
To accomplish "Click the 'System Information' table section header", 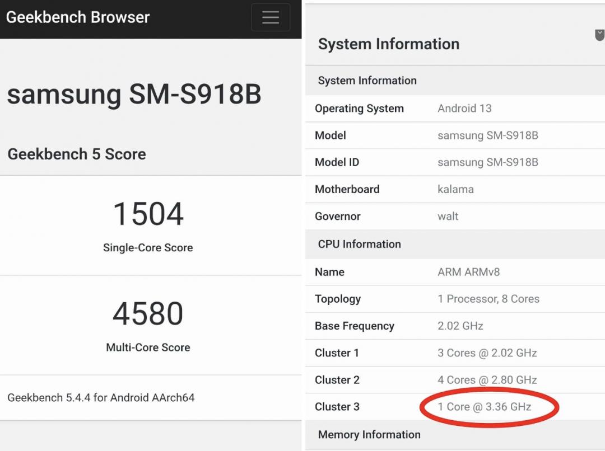I will [x=367, y=81].
